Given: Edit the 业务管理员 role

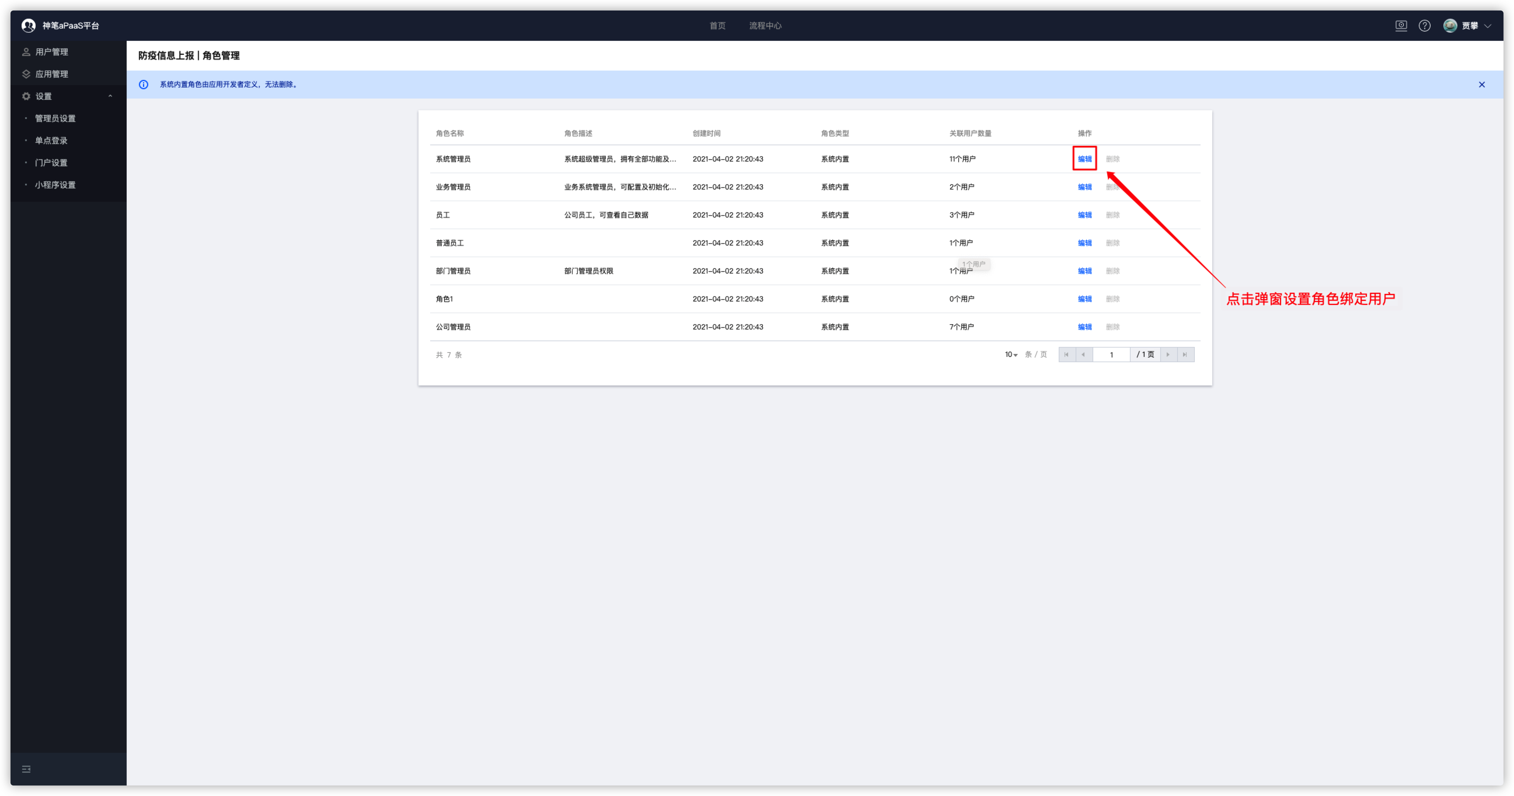Looking at the screenshot, I should click(1084, 187).
